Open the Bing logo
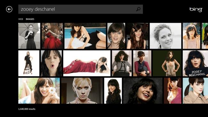208x117 pixels. pyautogui.click(x=196, y=9)
